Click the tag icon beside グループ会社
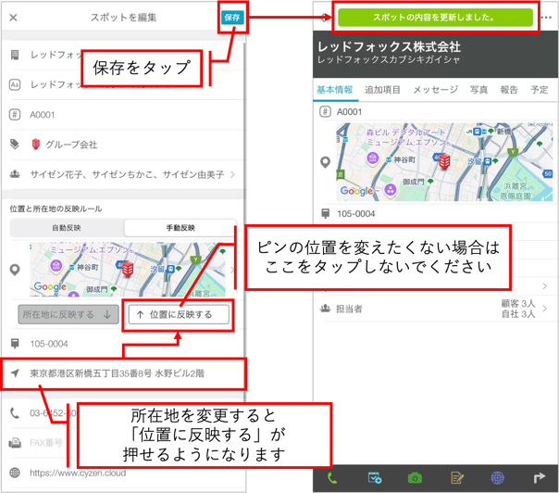 (x=15, y=145)
